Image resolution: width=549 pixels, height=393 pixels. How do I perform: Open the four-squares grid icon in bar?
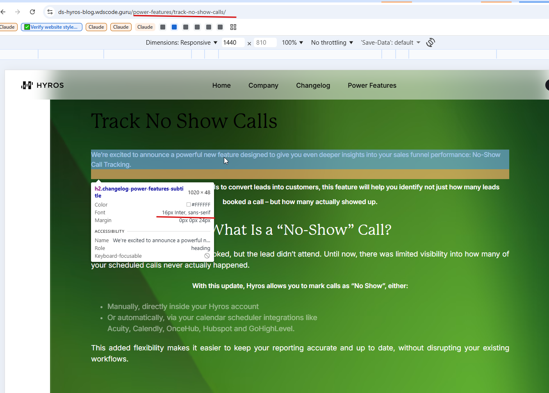point(233,27)
